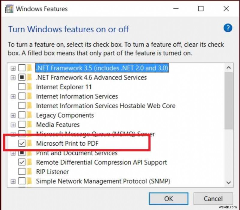The width and height of the screenshot is (240, 210).
Task: Expand the .NET Framework 4.6 Advanced Services node
Action: click(13, 77)
